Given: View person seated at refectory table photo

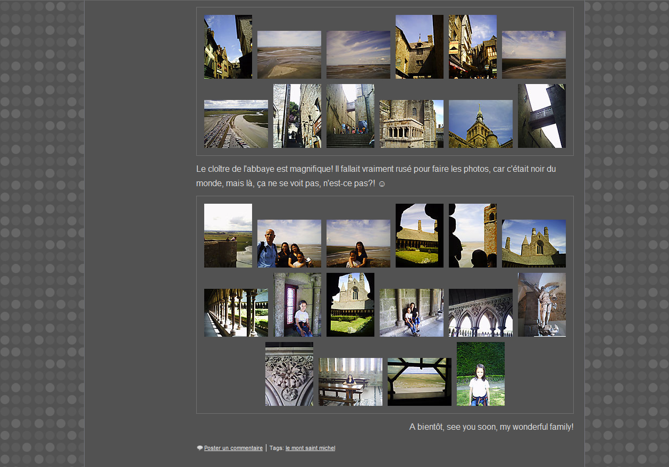Looking at the screenshot, I should (x=350, y=382).
